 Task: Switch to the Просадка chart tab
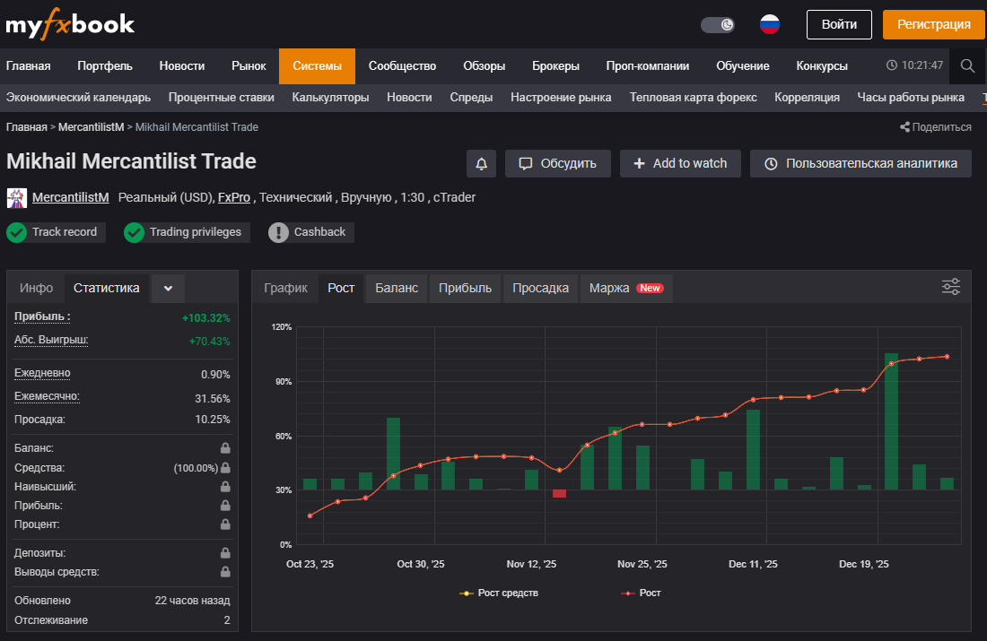pos(540,288)
